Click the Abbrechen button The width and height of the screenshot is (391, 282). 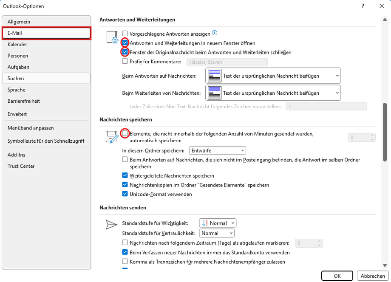(373, 276)
